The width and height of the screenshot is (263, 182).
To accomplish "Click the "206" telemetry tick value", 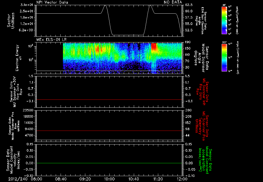I will (188, 116).
